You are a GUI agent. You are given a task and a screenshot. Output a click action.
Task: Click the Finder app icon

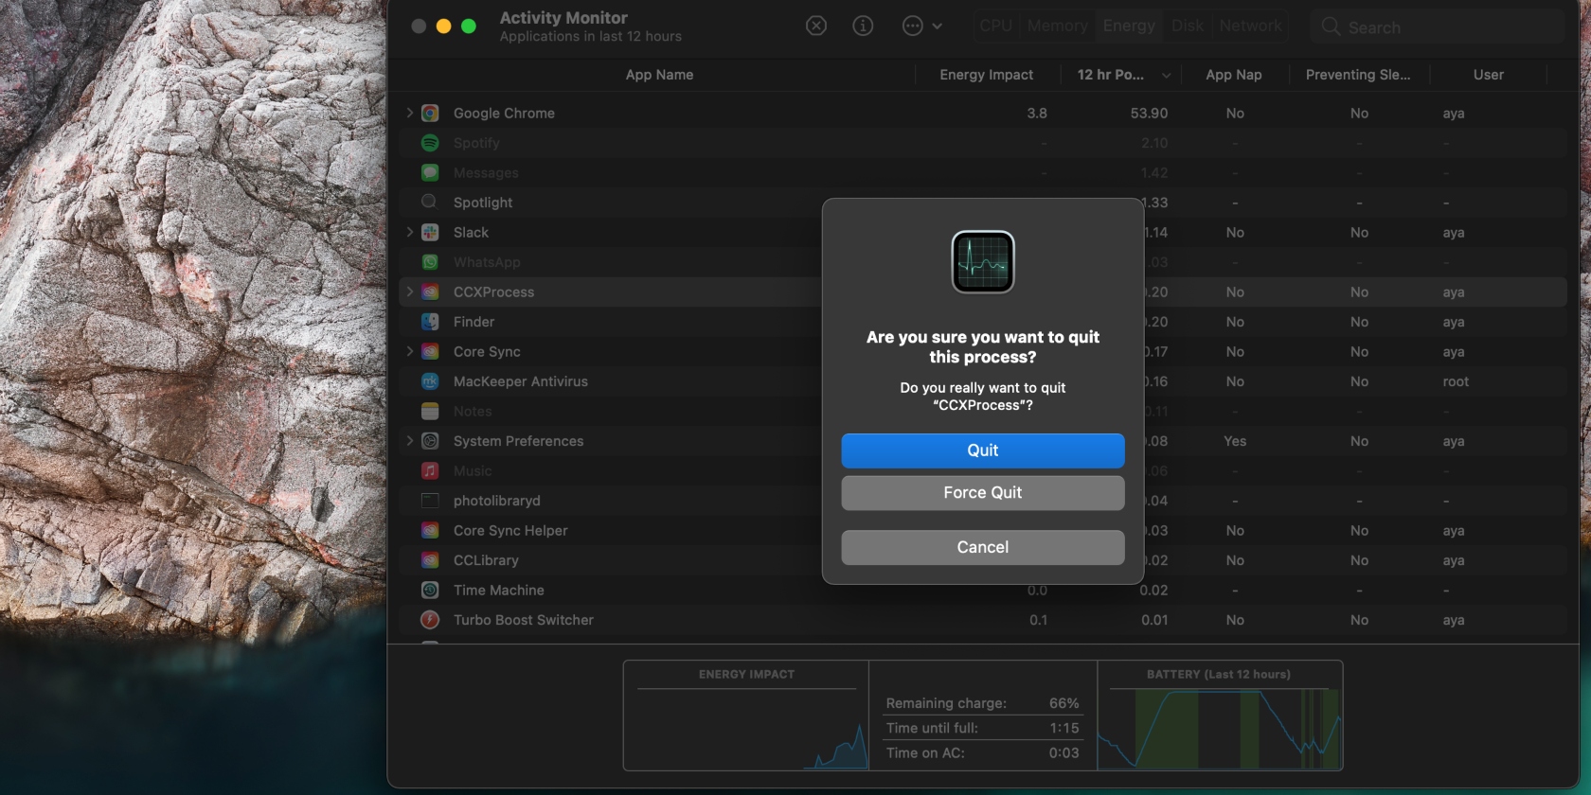(430, 322)
